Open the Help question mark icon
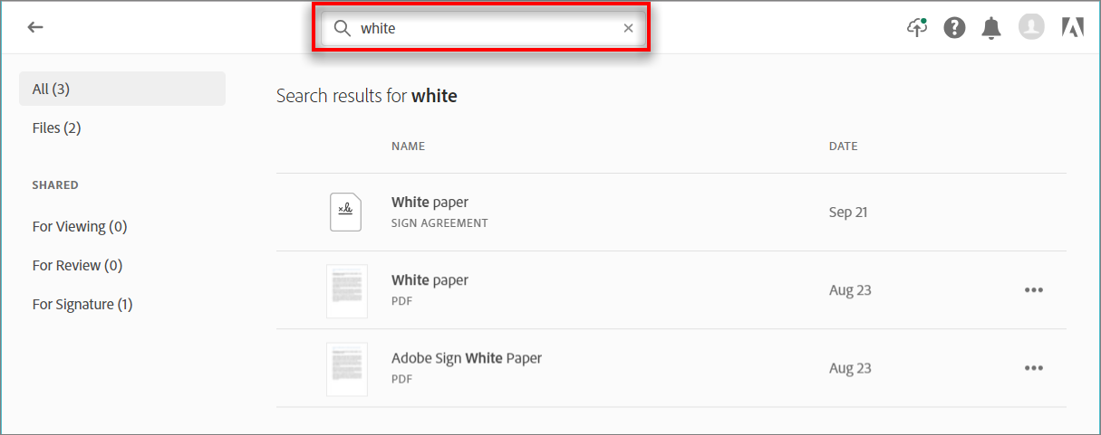Image resolution: width=1101 pixels, height=435 pixels. pos(954,28)
